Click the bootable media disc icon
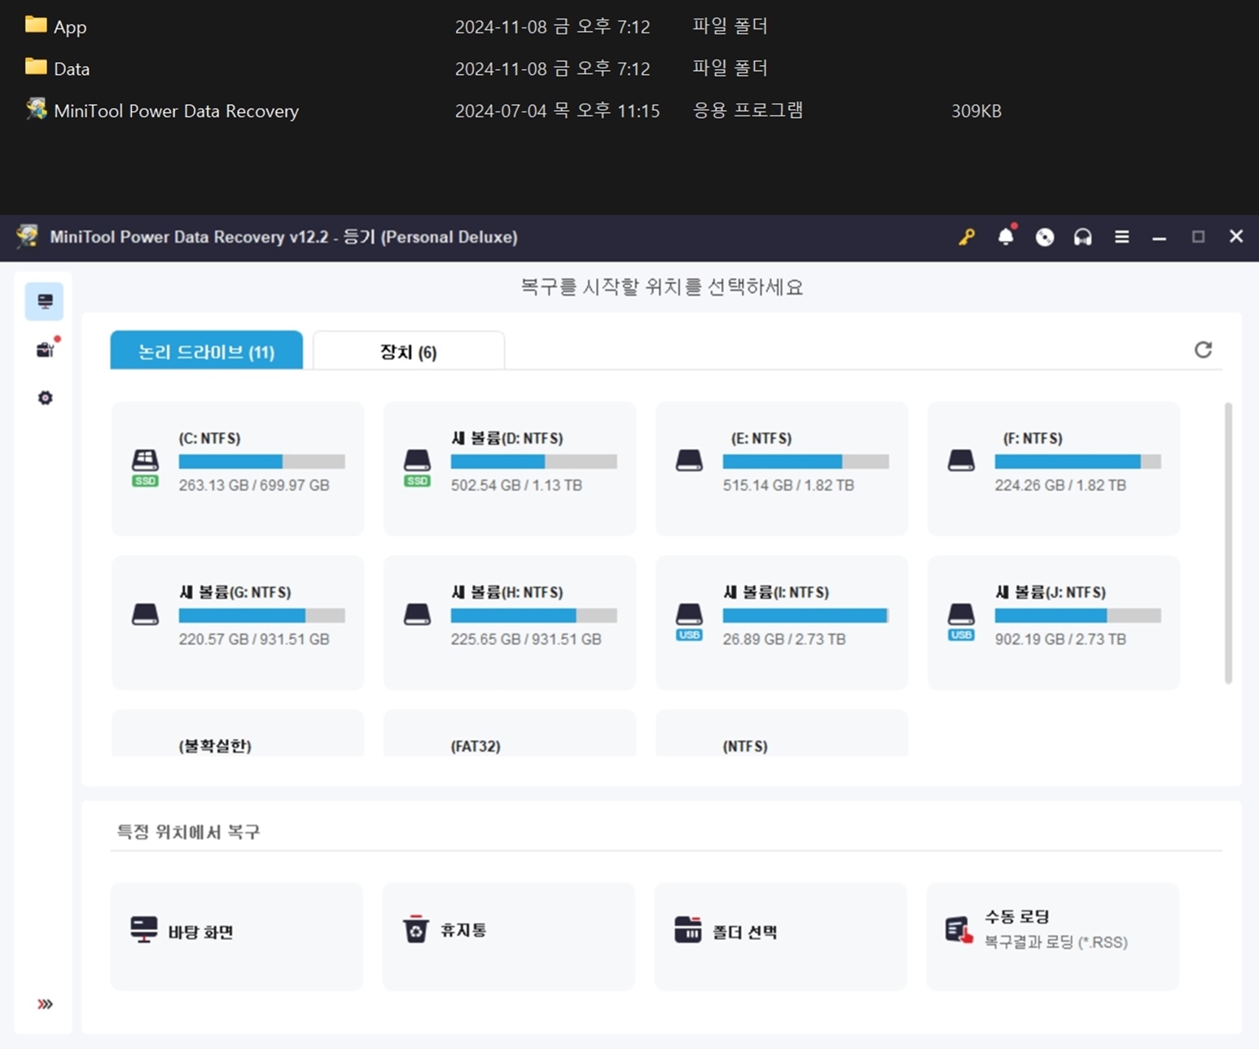This screenshot has width=1259, height=1049. [x=1045, y=237]
